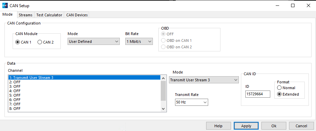Confirm with the Ok button

click(274, 126)
